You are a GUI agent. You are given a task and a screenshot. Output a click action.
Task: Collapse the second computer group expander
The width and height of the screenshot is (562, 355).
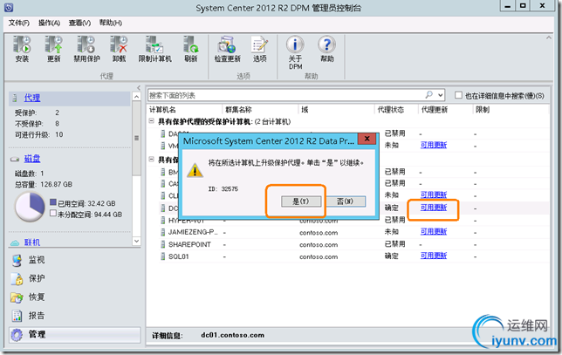(x=152, y=159)
